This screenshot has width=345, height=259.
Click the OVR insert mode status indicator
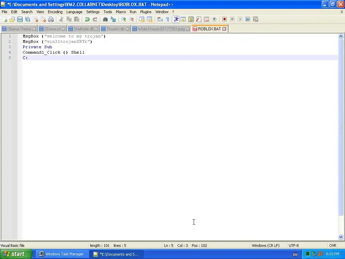pos(333,246)
